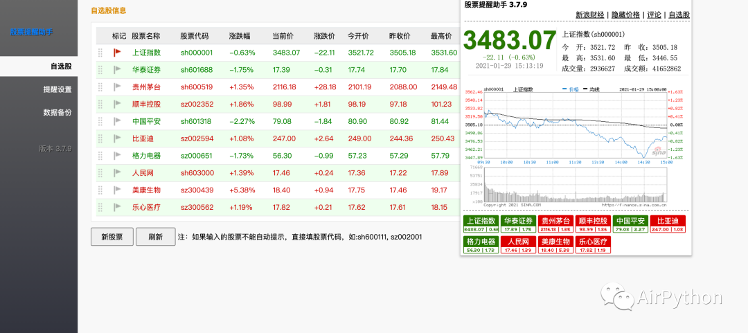Click the current price 2116.18 in table
Screen dimensions: 748x333
point(285,87)
